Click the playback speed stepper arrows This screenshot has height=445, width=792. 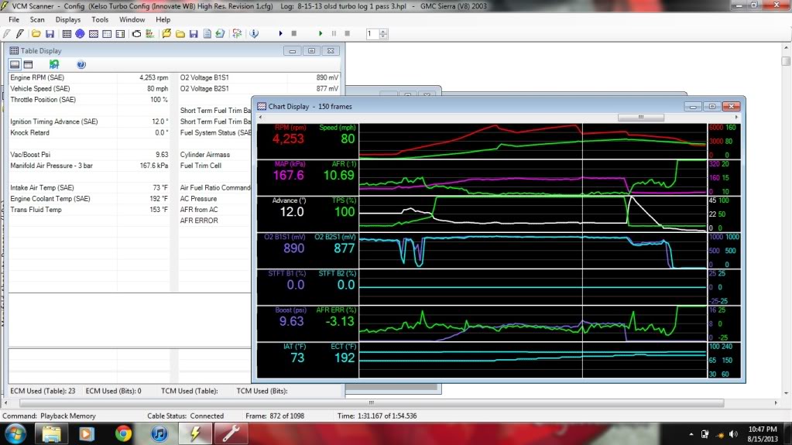coord(383,34)
